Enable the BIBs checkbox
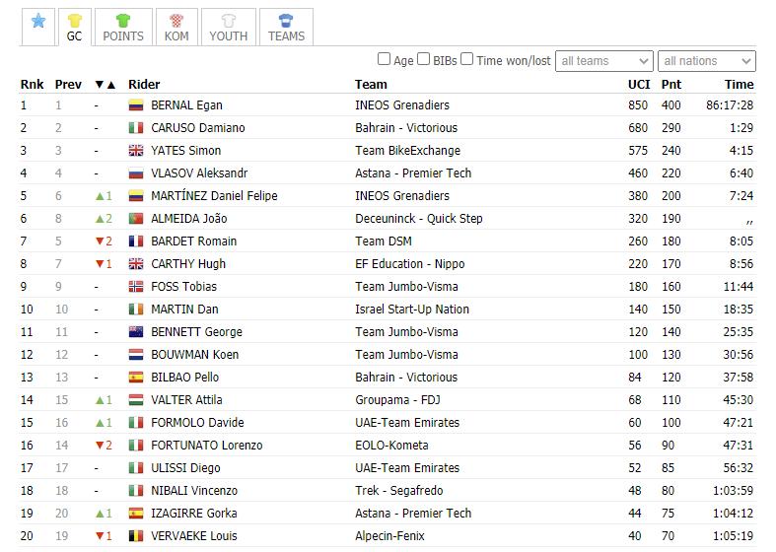776x552 pixels. pos(423,59)
